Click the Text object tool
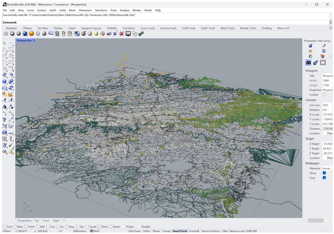The width and height of the screenshot is (334, 234). [x=5, y=120]
